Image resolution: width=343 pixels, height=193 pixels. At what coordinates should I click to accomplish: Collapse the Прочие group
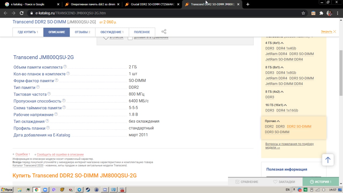click(x=278, y=121)
